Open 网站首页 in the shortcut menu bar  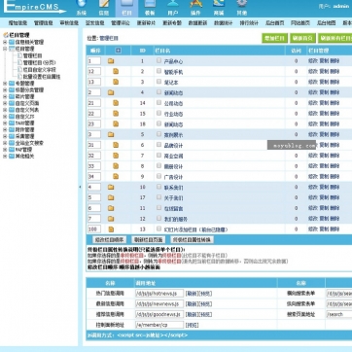point(300,23)
